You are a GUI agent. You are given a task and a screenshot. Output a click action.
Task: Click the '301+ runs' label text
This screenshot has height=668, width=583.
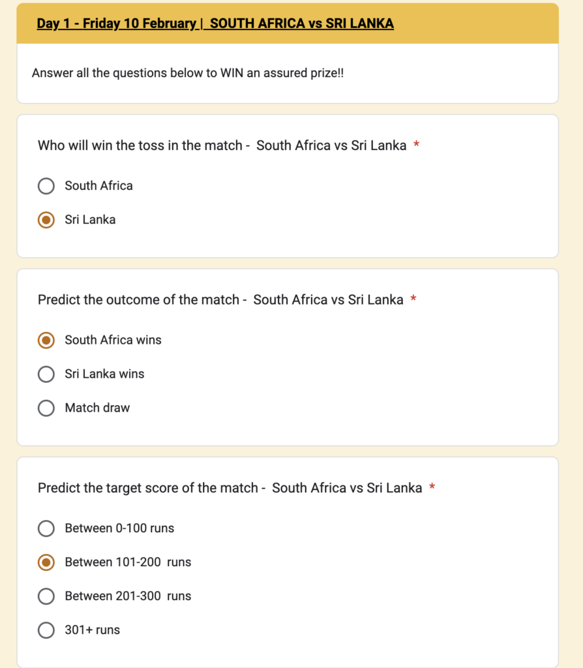click(x=93, y=630)
